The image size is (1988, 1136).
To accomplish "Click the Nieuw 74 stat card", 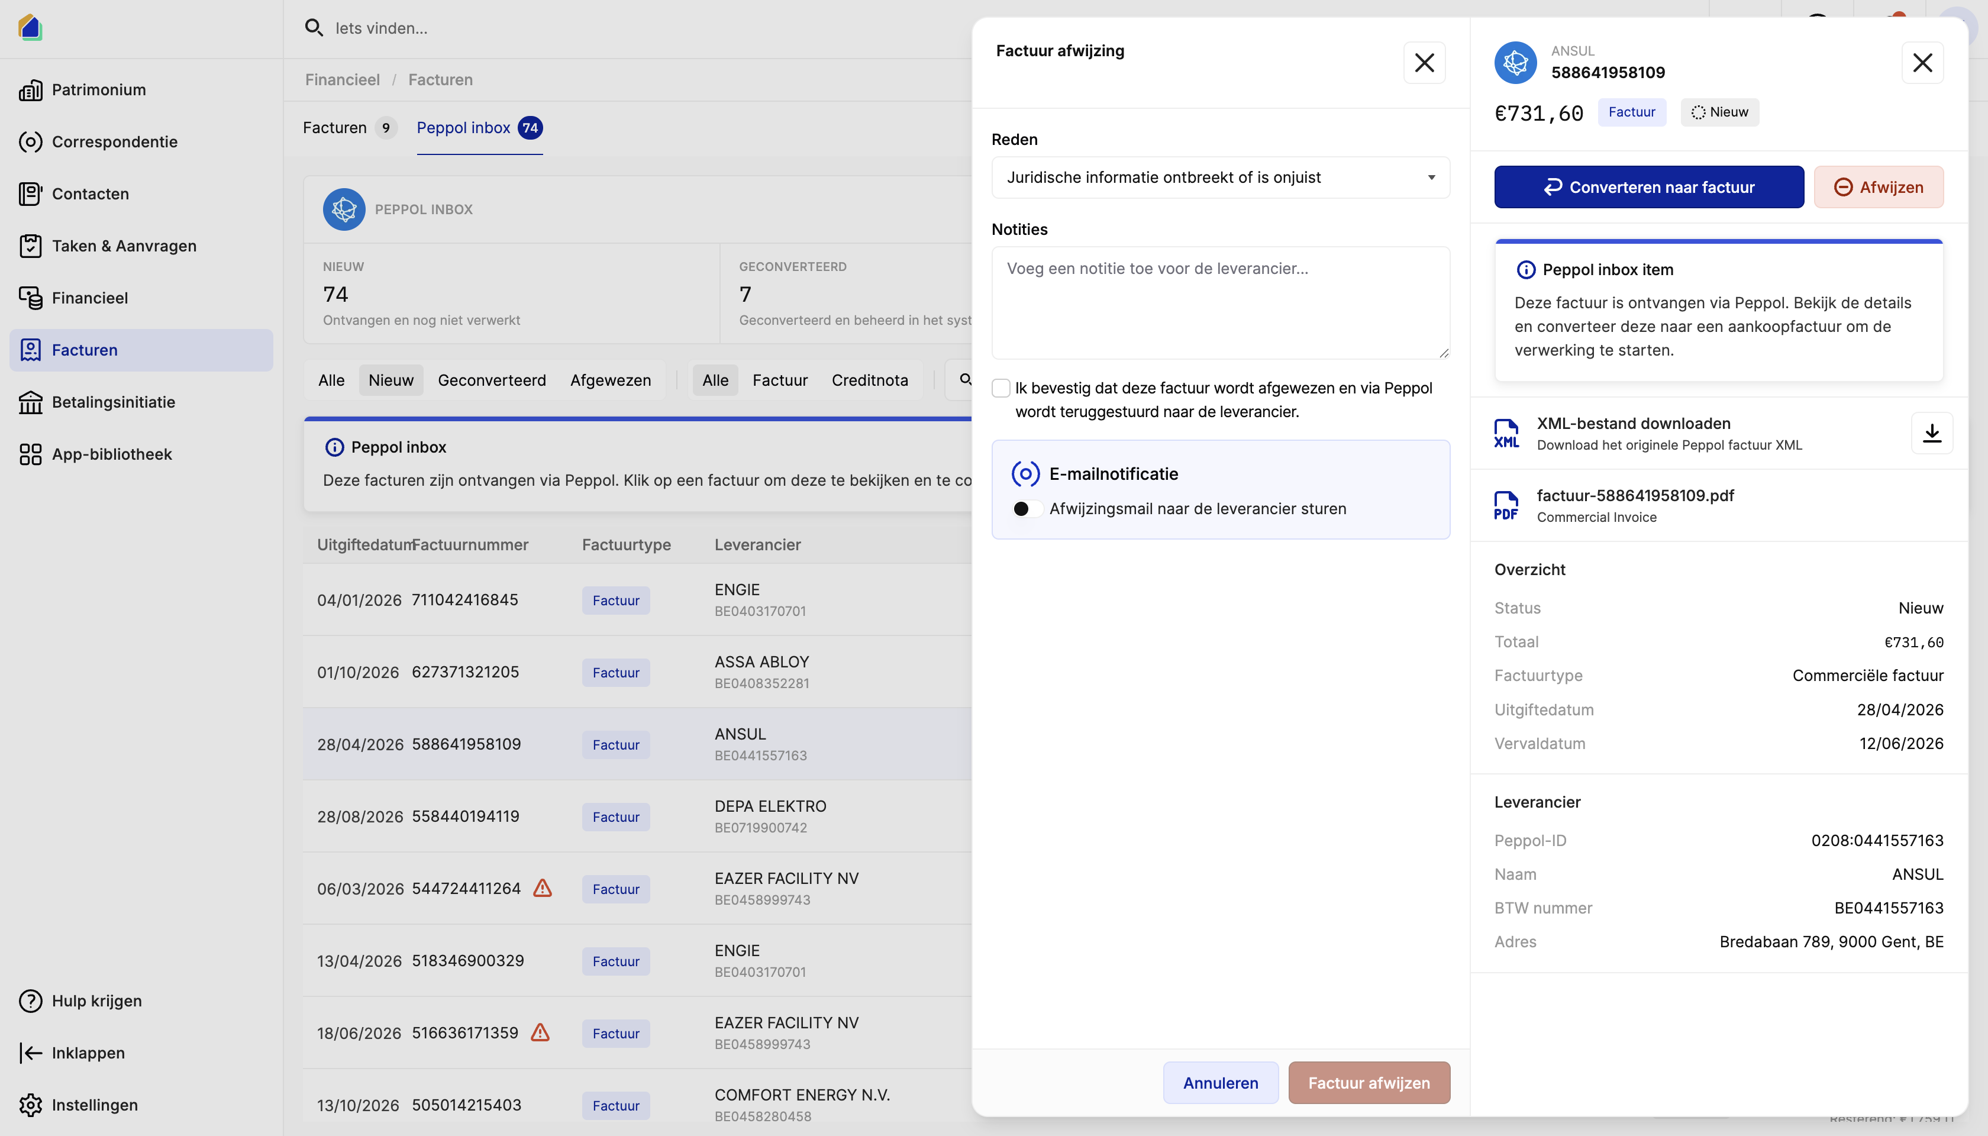I will coord(511,293).
